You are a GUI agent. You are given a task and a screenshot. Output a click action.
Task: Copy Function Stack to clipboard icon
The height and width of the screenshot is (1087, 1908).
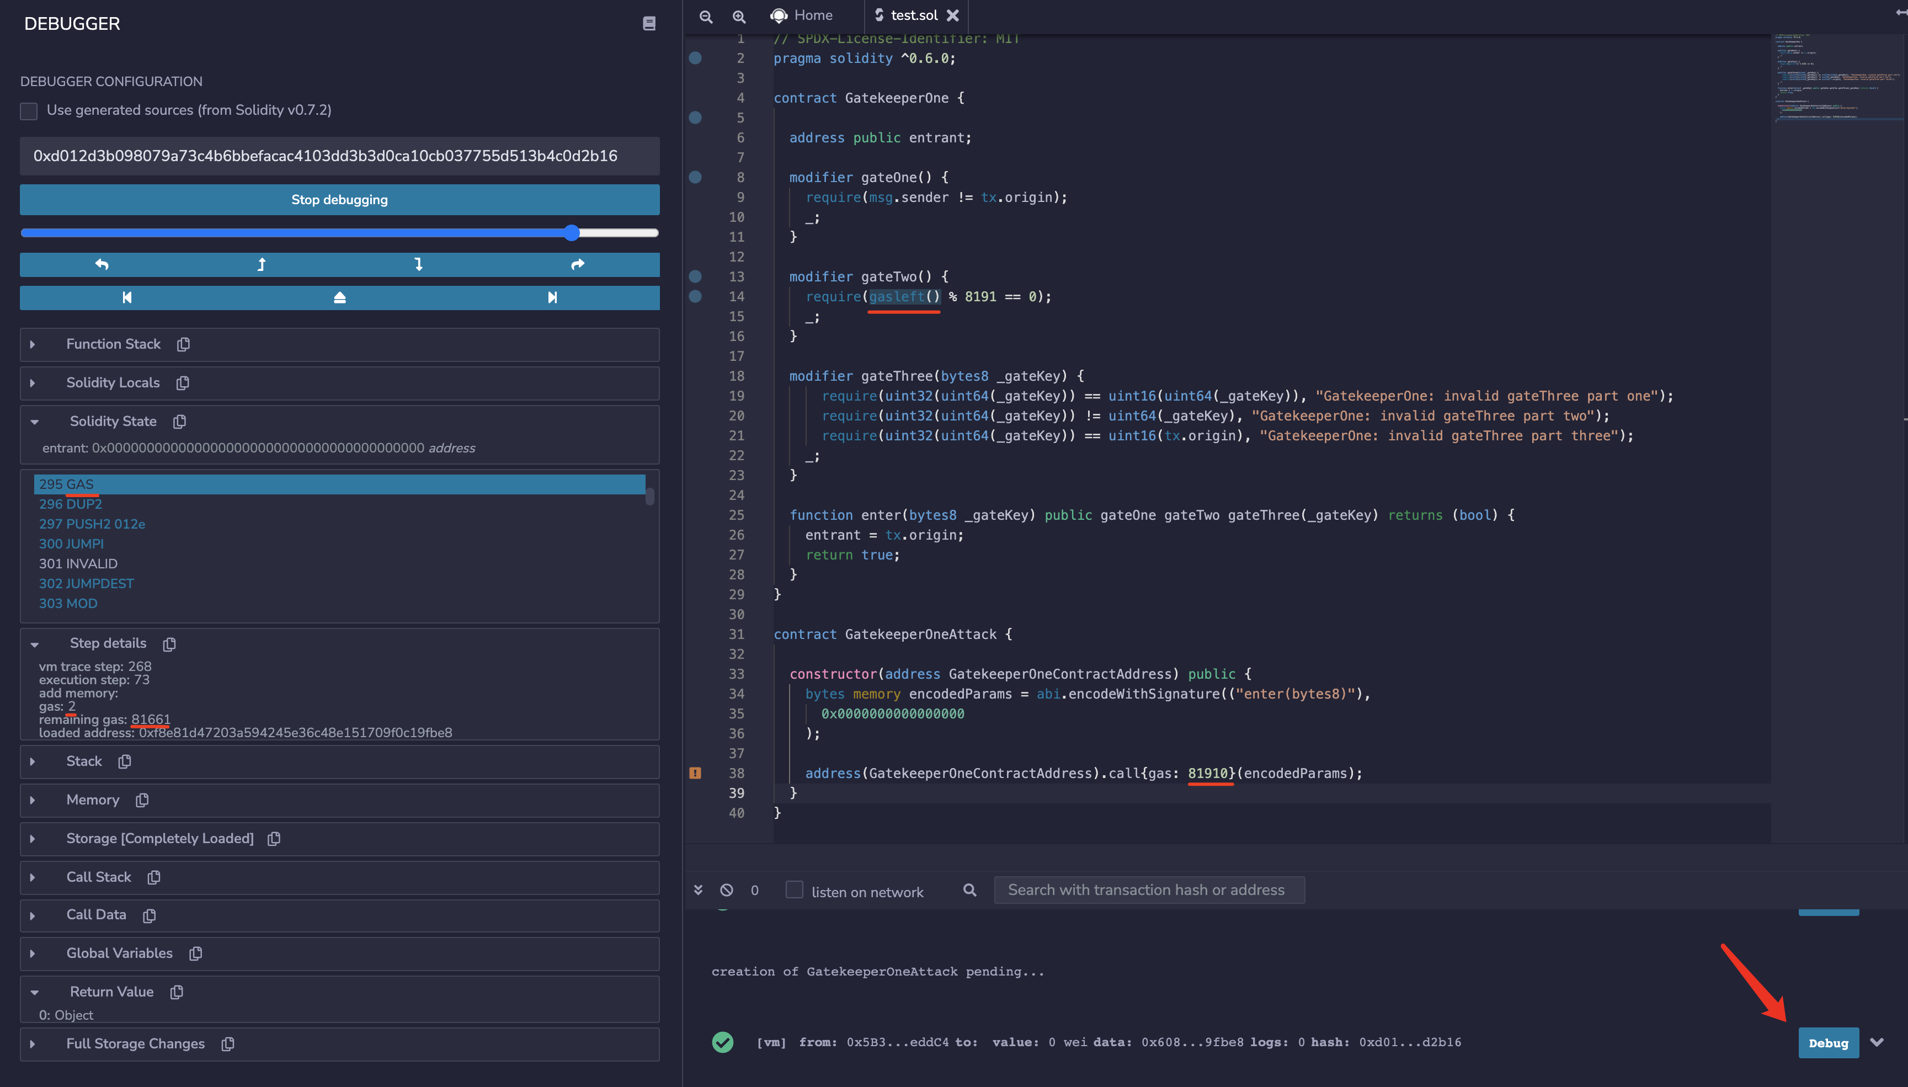pos(184,344)
